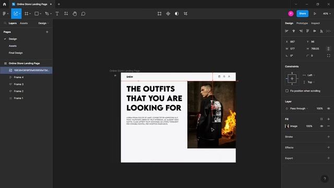Align selection vertical centers
The image size is (334, 188).
pos(314,31)
